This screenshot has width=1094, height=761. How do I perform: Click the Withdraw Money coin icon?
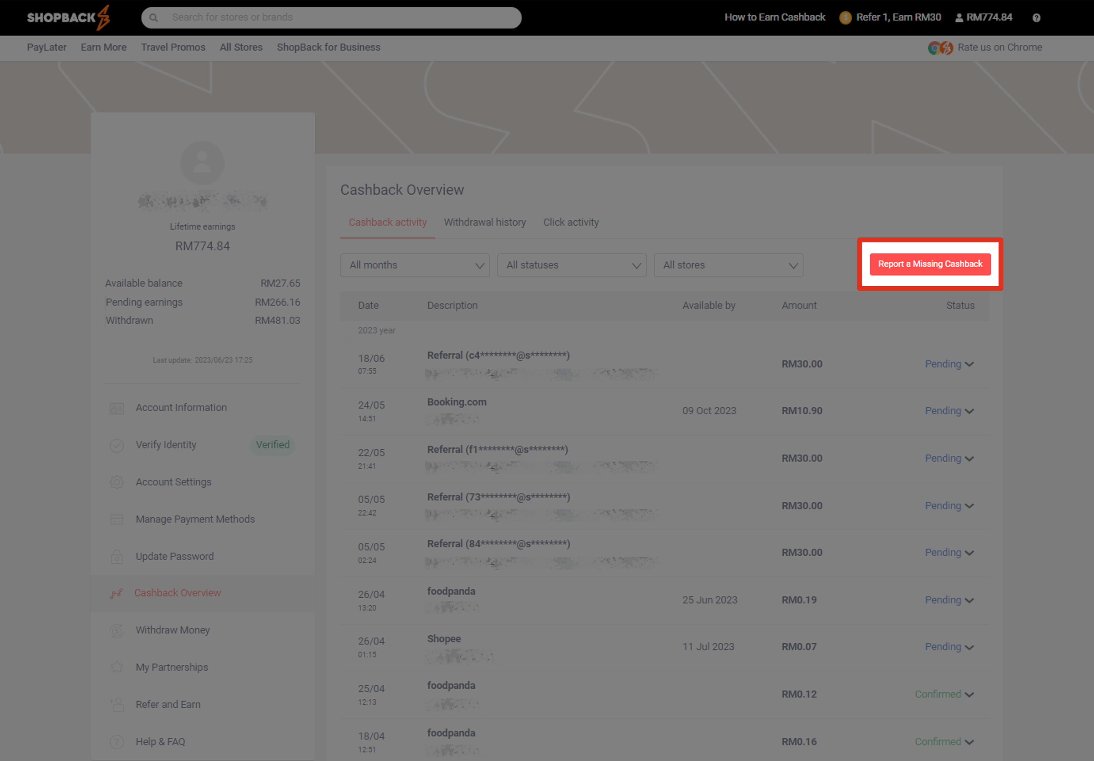117,630
